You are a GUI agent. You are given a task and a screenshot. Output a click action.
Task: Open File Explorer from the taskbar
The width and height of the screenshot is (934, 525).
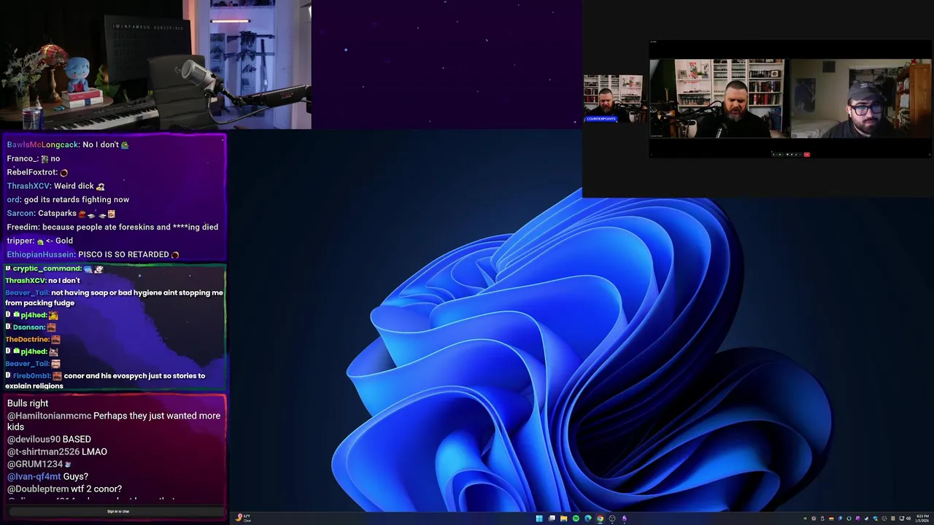(564, 518)
